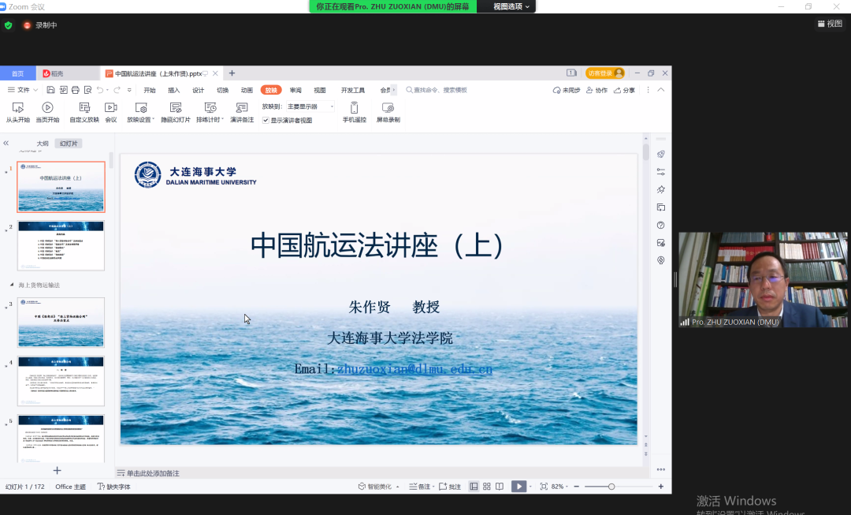This screenshot has height=515, width=851.
Task: Click the save icon in quick toolbar
Action: pos(50,90)
